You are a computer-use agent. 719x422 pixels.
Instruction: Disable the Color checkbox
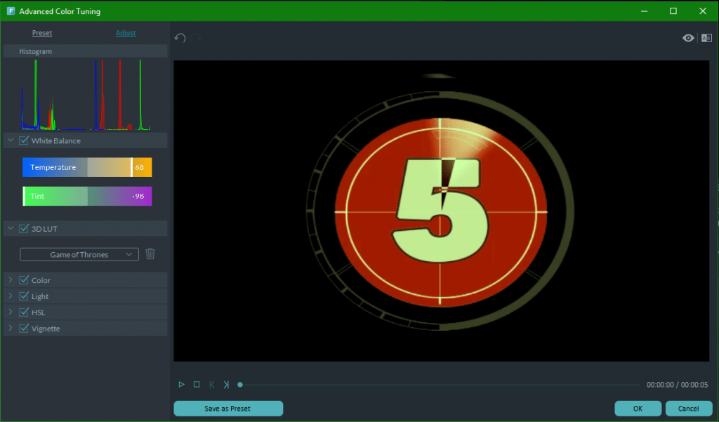[24, 279]
